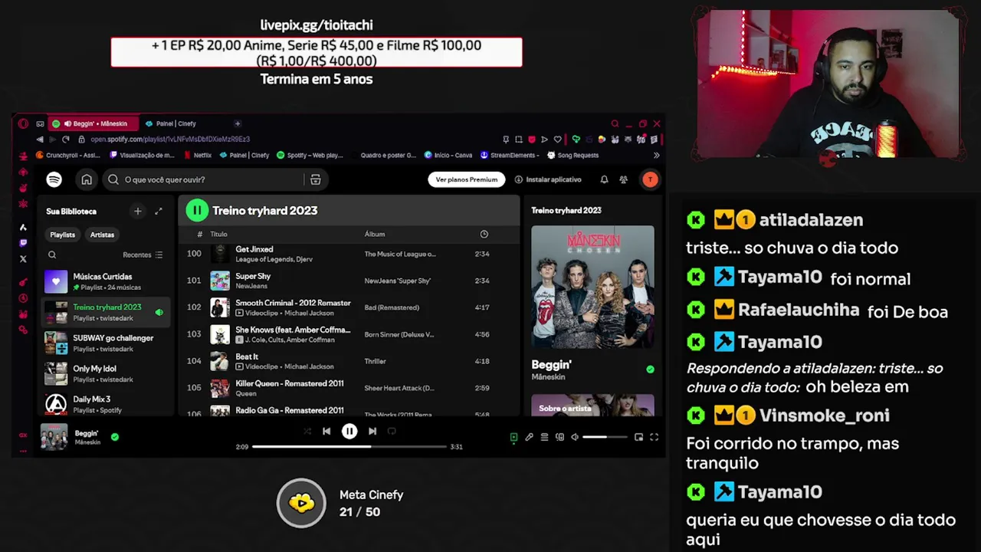Search inside the library with the magnifier

tap(52, 255)
